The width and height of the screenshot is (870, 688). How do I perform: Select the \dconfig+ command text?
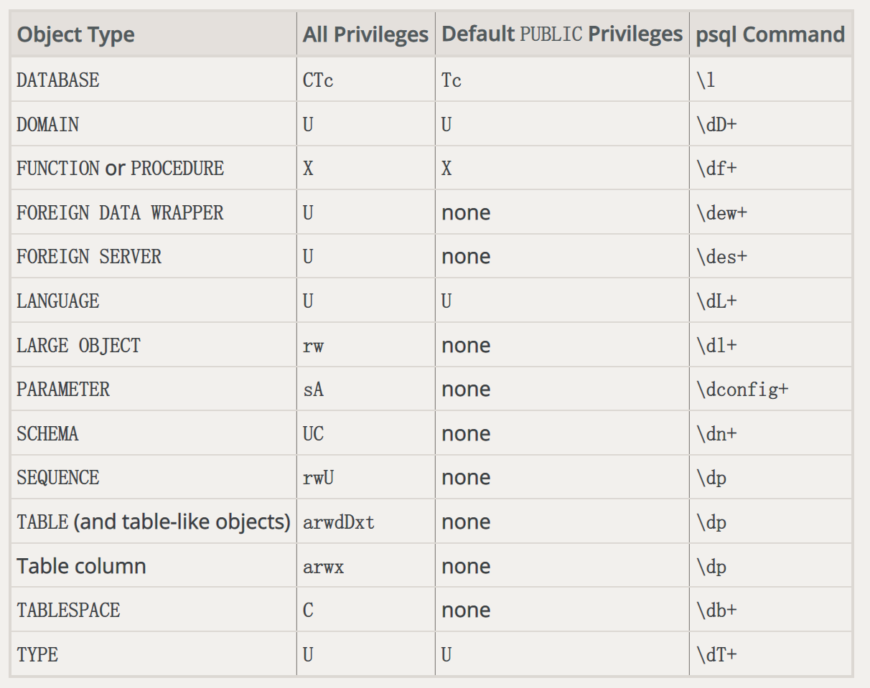[742, 390]
